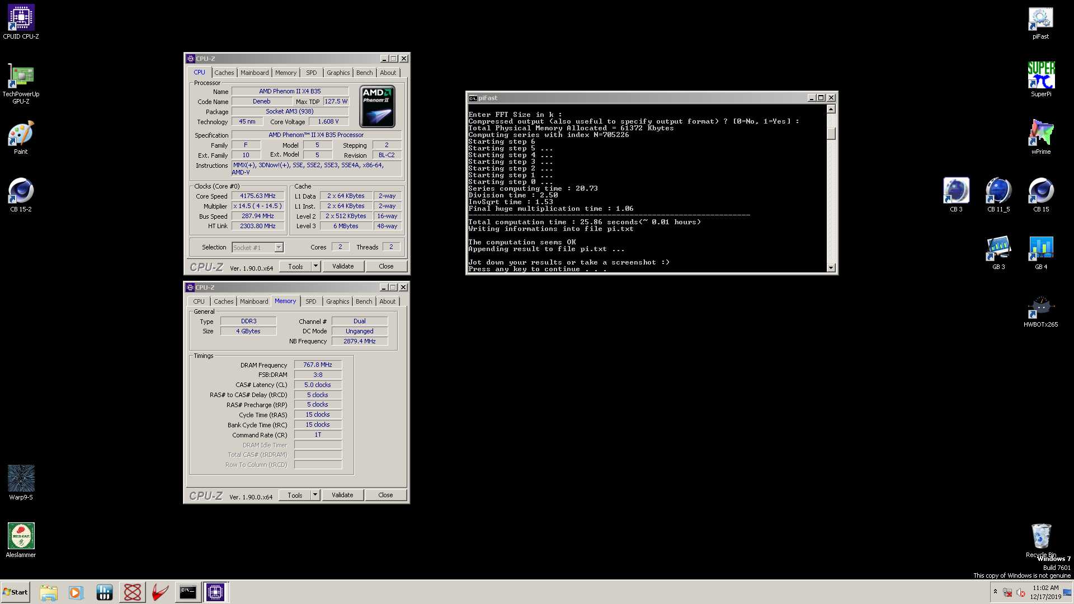Open Caches tab in bottom CPU-Z window
Screen dimensions: 1074x604
223,301
